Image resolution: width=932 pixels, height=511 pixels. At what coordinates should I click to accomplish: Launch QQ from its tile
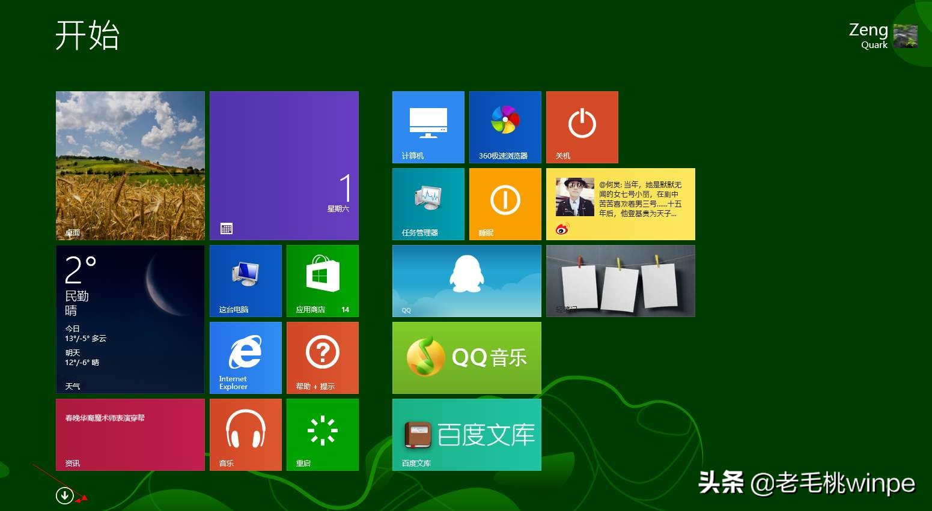pos(466,280)
